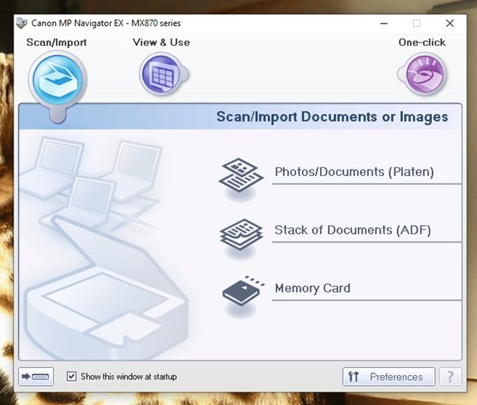Switch to the View & Use tab label
Viewport: 477px width, 405px height.
click(161, 43)
